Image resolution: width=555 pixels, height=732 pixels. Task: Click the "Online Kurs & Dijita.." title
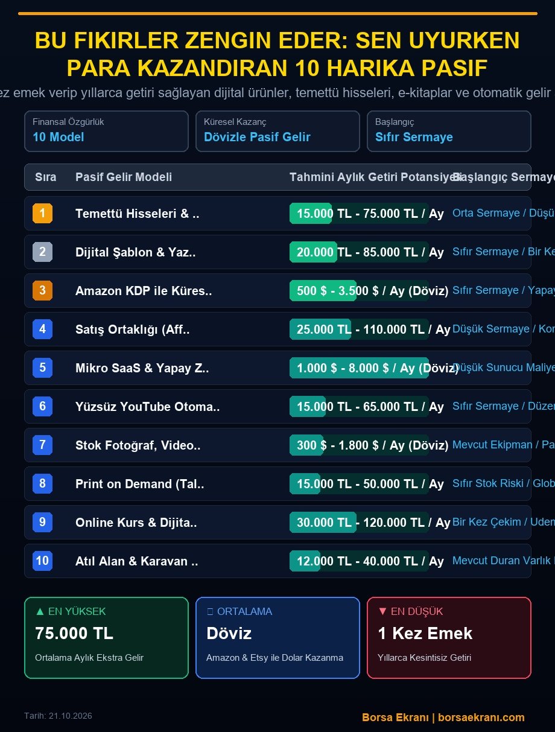(136, 523)
